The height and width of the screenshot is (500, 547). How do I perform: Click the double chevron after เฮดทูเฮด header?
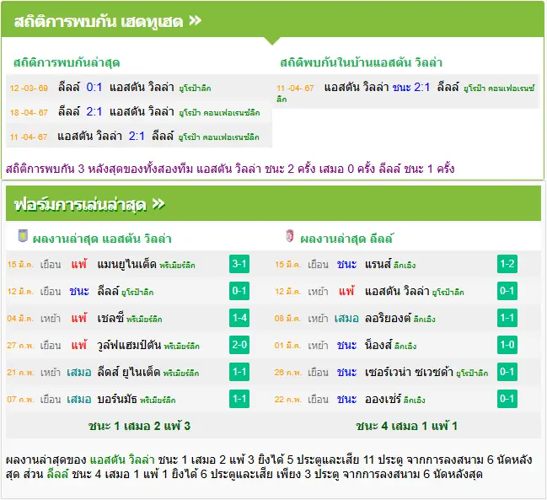(x=195, y=21)
